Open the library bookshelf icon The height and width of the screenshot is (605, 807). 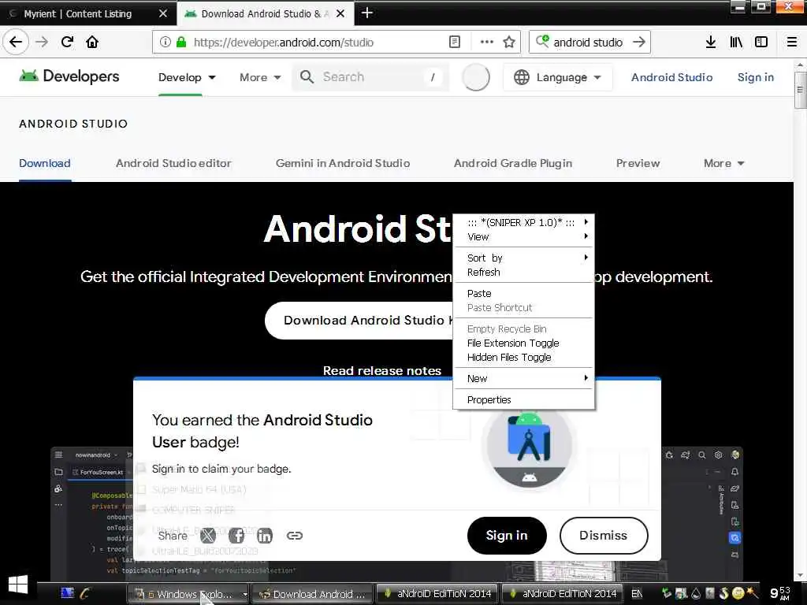point(736,43)
